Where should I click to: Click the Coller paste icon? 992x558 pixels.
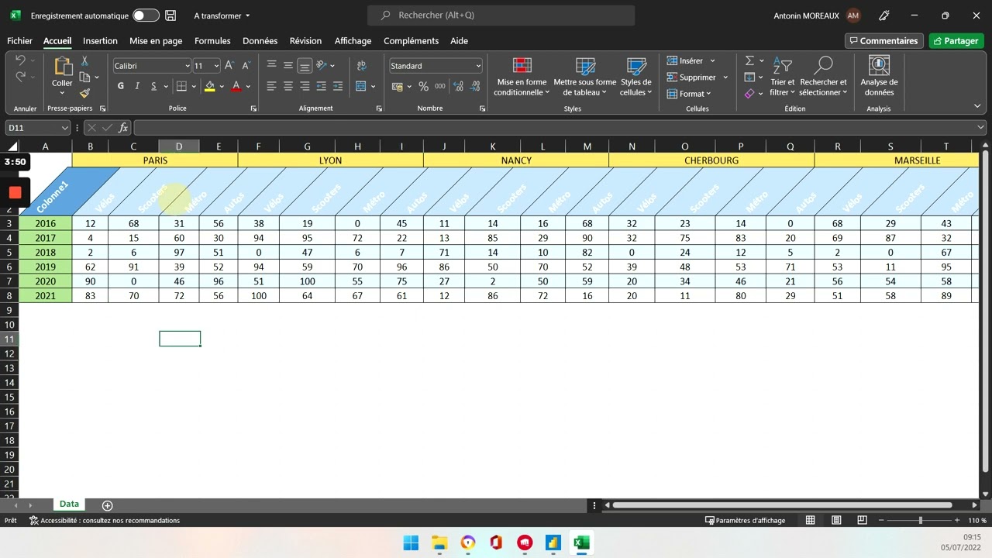(x=62, y=67)
